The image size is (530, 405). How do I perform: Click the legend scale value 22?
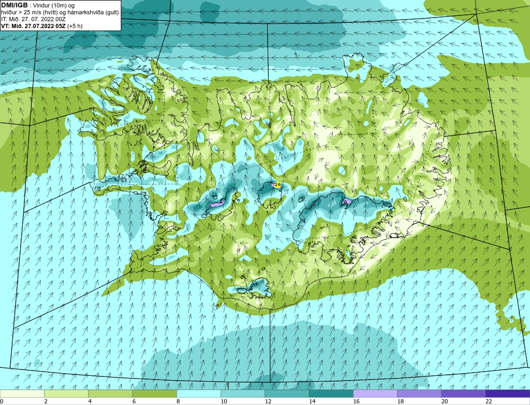pyautogui.click(x=489, y=401)
